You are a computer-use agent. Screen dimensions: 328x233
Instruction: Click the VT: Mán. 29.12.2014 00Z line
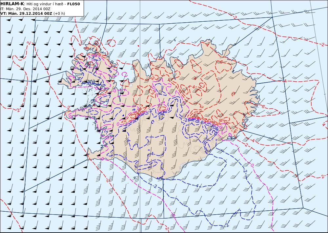(x=32, y=13)
